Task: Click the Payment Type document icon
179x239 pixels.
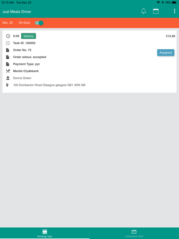Action: [x=8, y=64]
